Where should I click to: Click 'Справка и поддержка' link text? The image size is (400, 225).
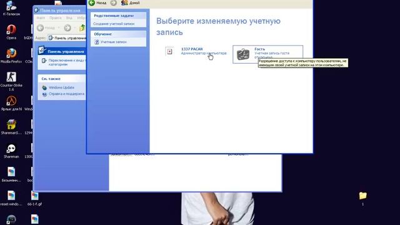[66, 94]
